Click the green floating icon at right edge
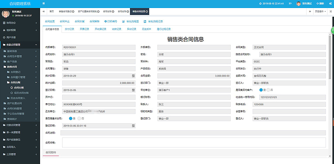The image size is (334, 164). [332, 30]
